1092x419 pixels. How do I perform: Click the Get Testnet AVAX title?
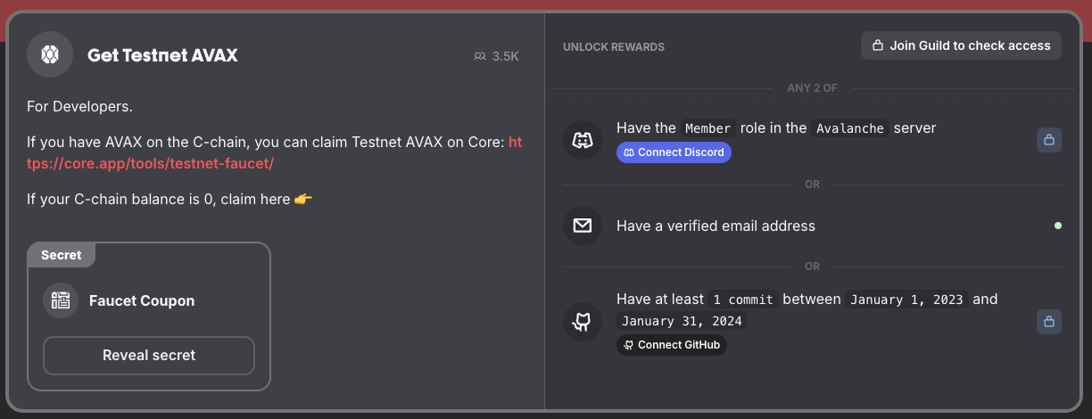coord(162,55)
